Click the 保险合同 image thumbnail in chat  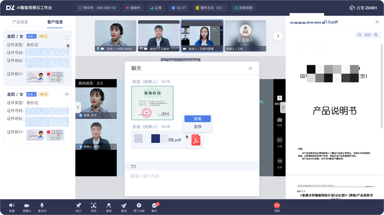pos(152,103)
